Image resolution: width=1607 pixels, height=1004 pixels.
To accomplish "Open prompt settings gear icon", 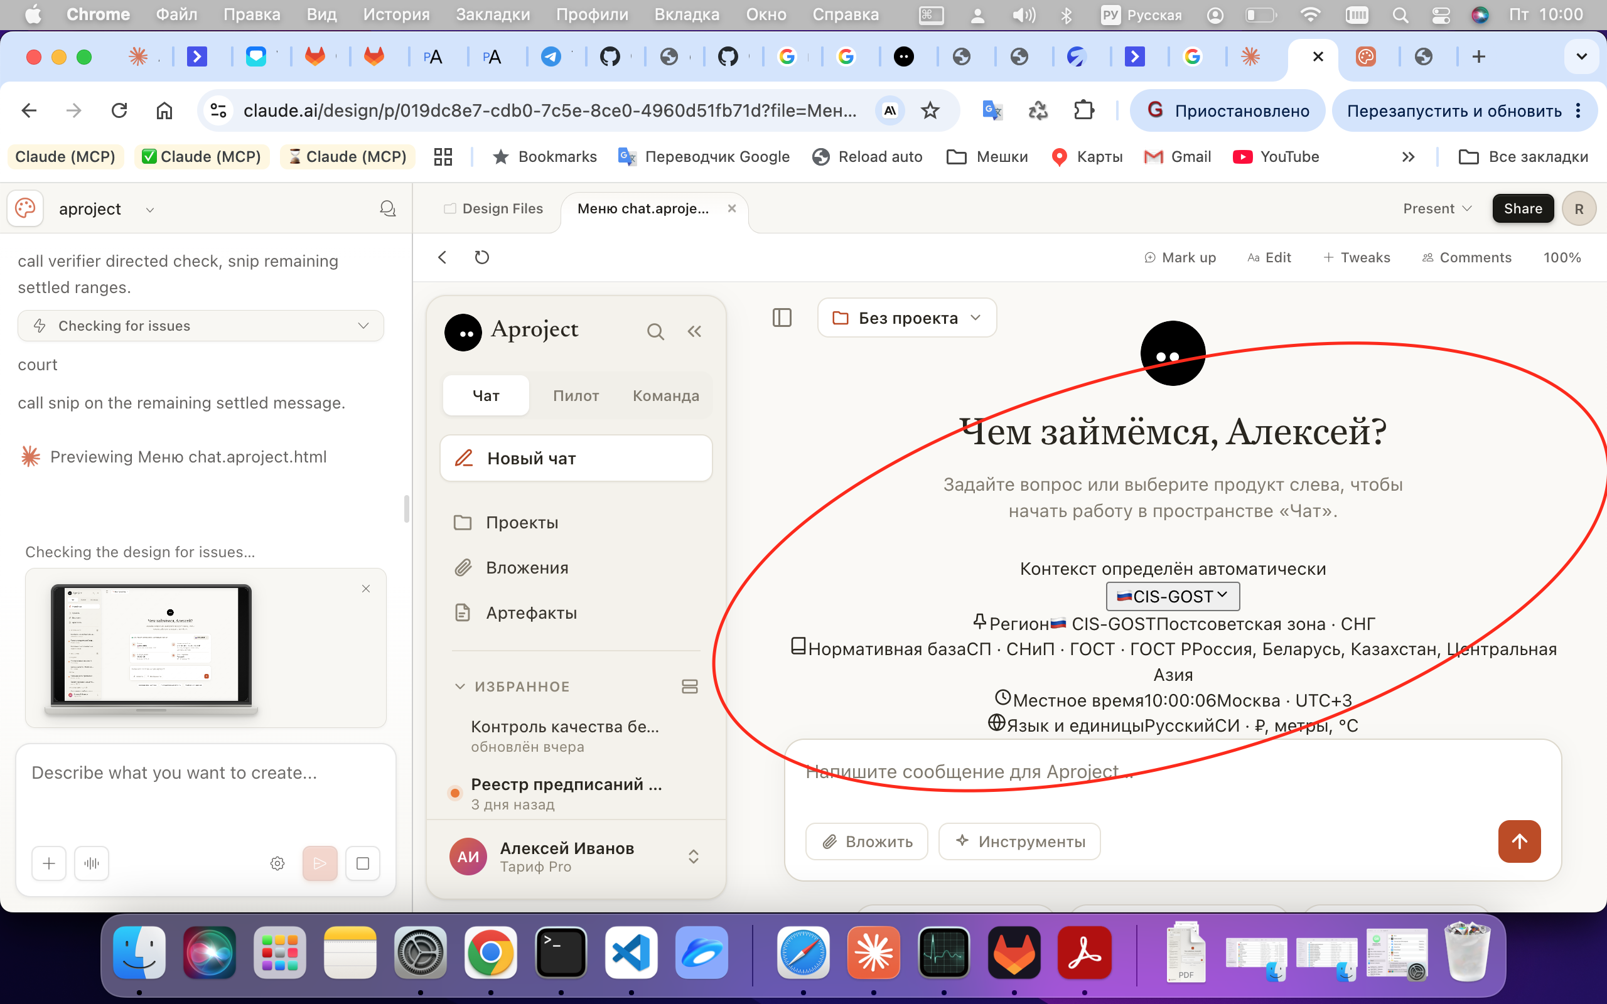I will tap(277, 863).
